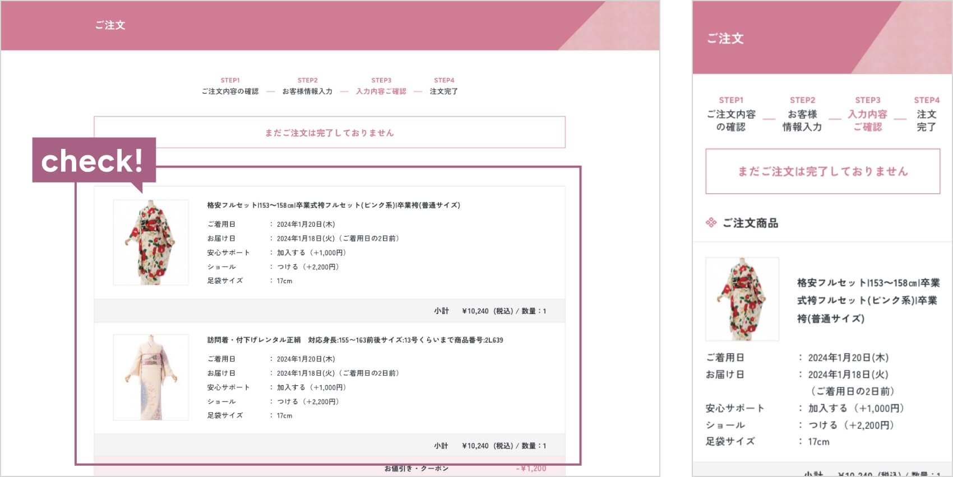Screen dimensions: 953x477
Task: Open the red floral kimono thumbnail in desktop view
Action: 151,242
